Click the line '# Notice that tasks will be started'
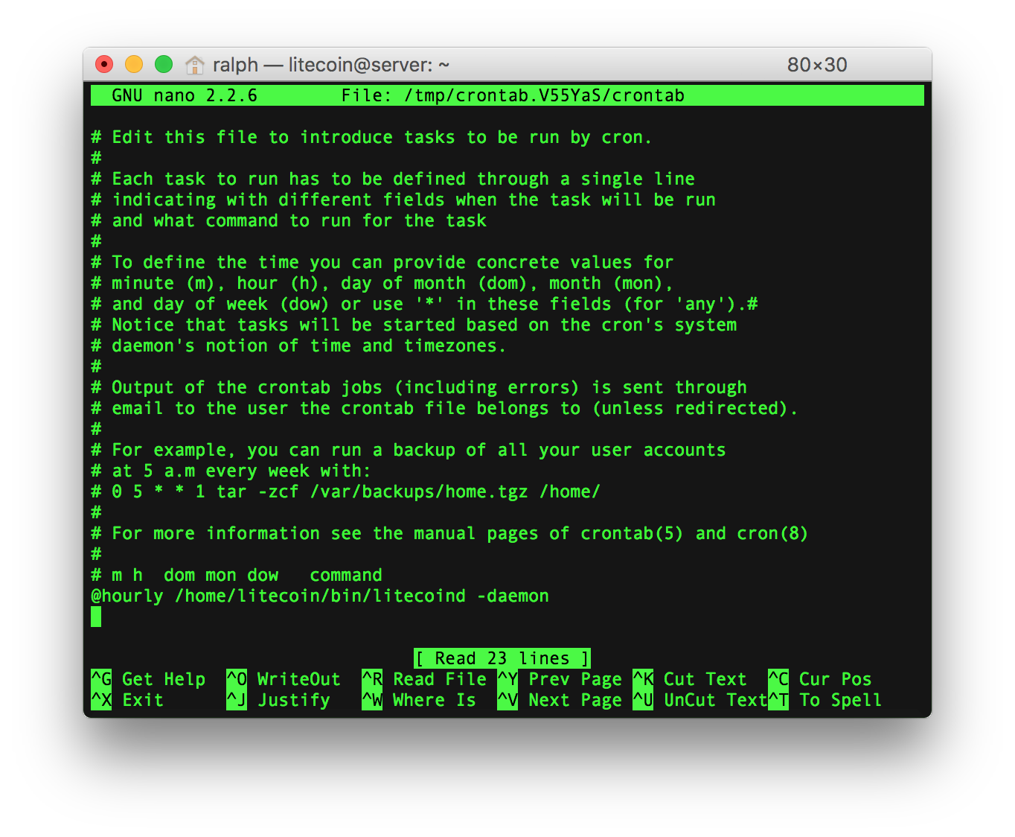The width and height of the screenshot is (1015, 837). click(414, 325)
